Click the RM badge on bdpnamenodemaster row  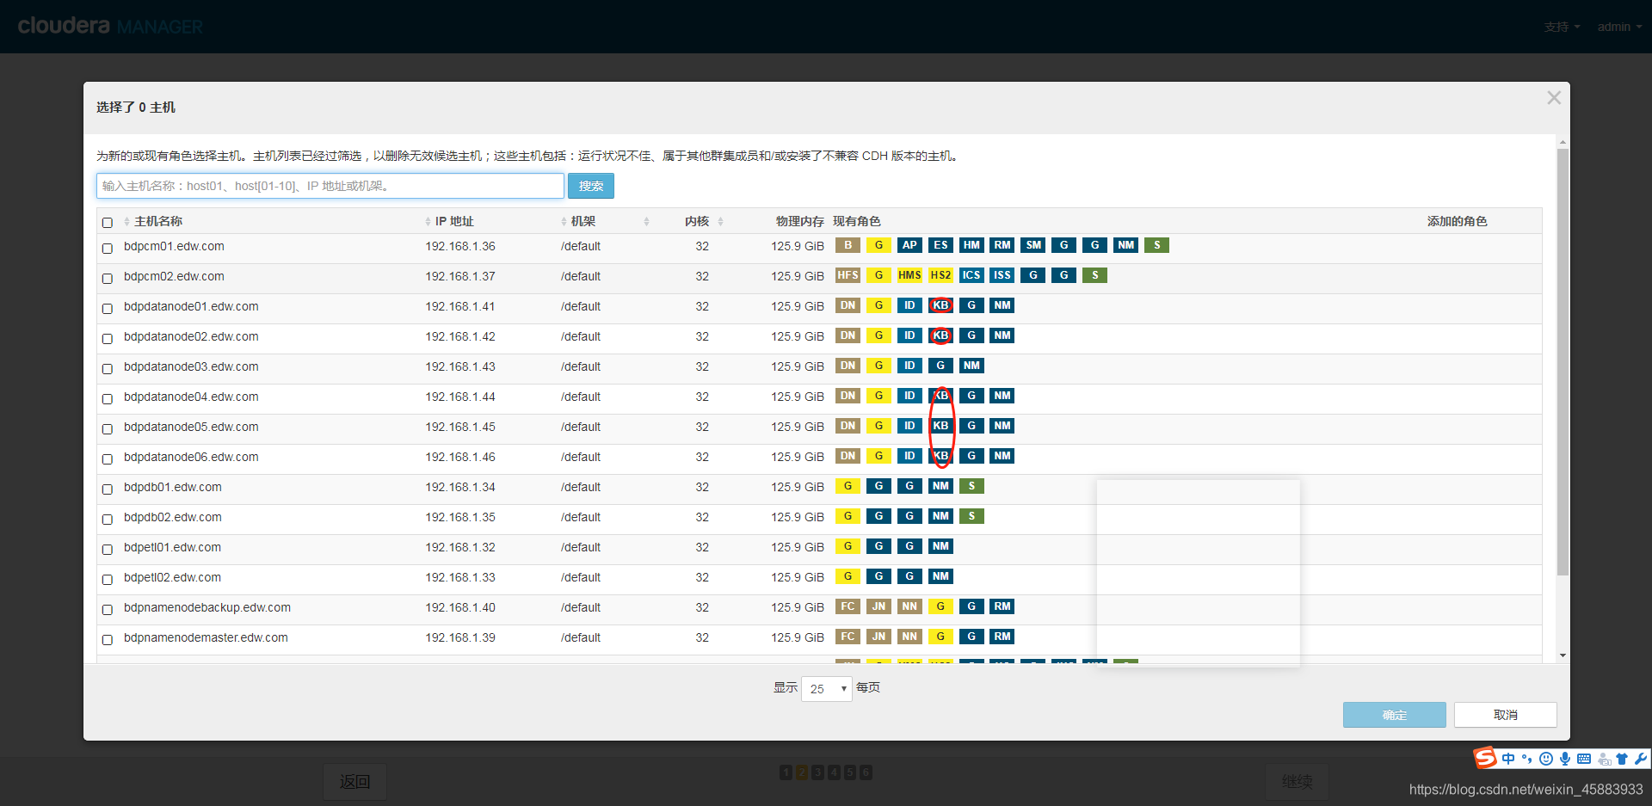1002,637
